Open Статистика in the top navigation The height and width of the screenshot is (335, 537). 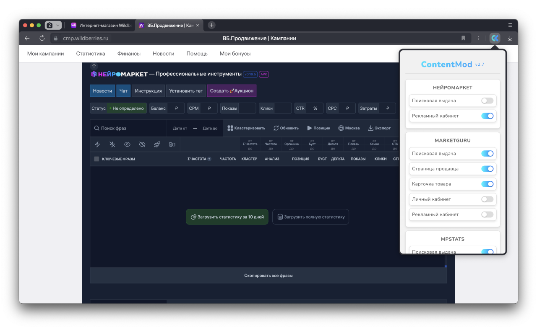coord(91,54)
